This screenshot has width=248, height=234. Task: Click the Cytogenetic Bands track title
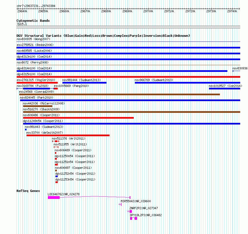(x=33, y=21)
